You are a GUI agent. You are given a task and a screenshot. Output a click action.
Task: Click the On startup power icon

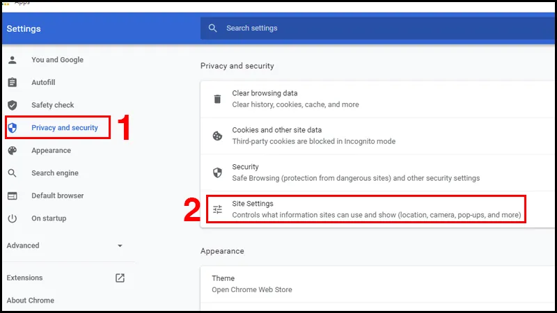(12, 218)
